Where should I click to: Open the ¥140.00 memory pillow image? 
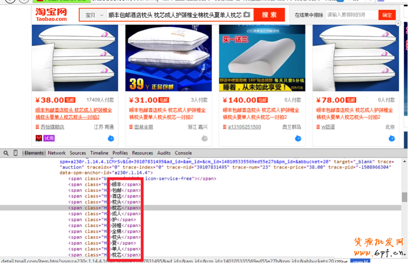[x=262, y=58]
